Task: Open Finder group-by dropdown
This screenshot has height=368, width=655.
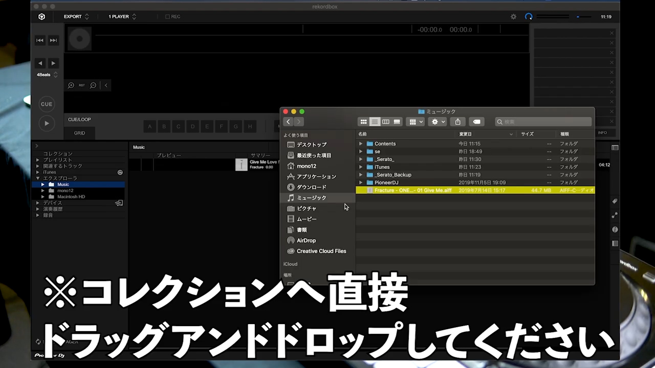Action: tap(415, 122)
